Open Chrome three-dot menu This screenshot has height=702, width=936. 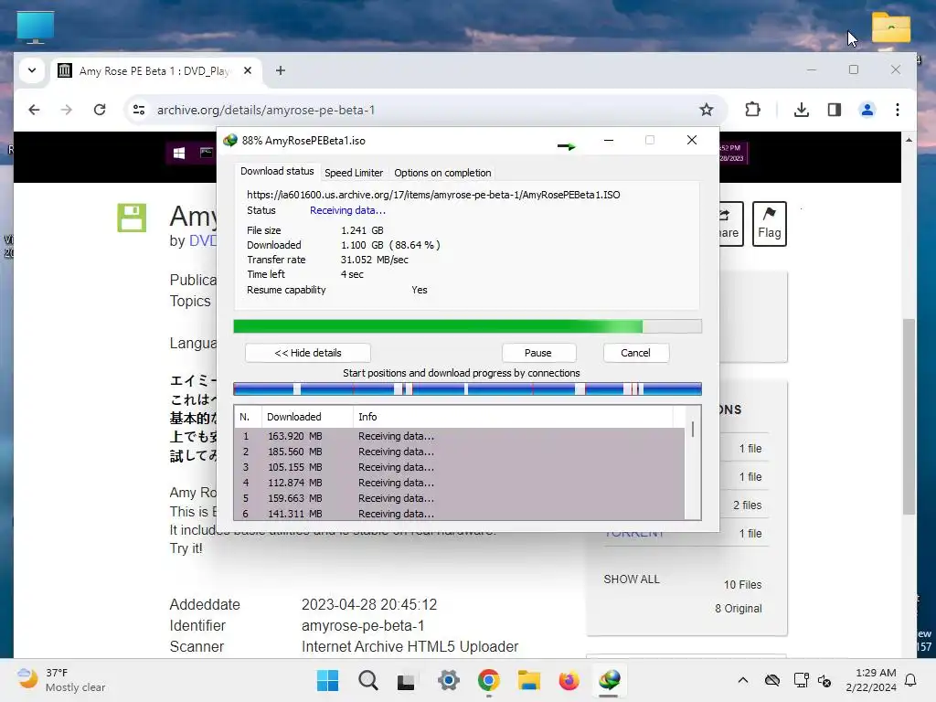click(898, 110)
